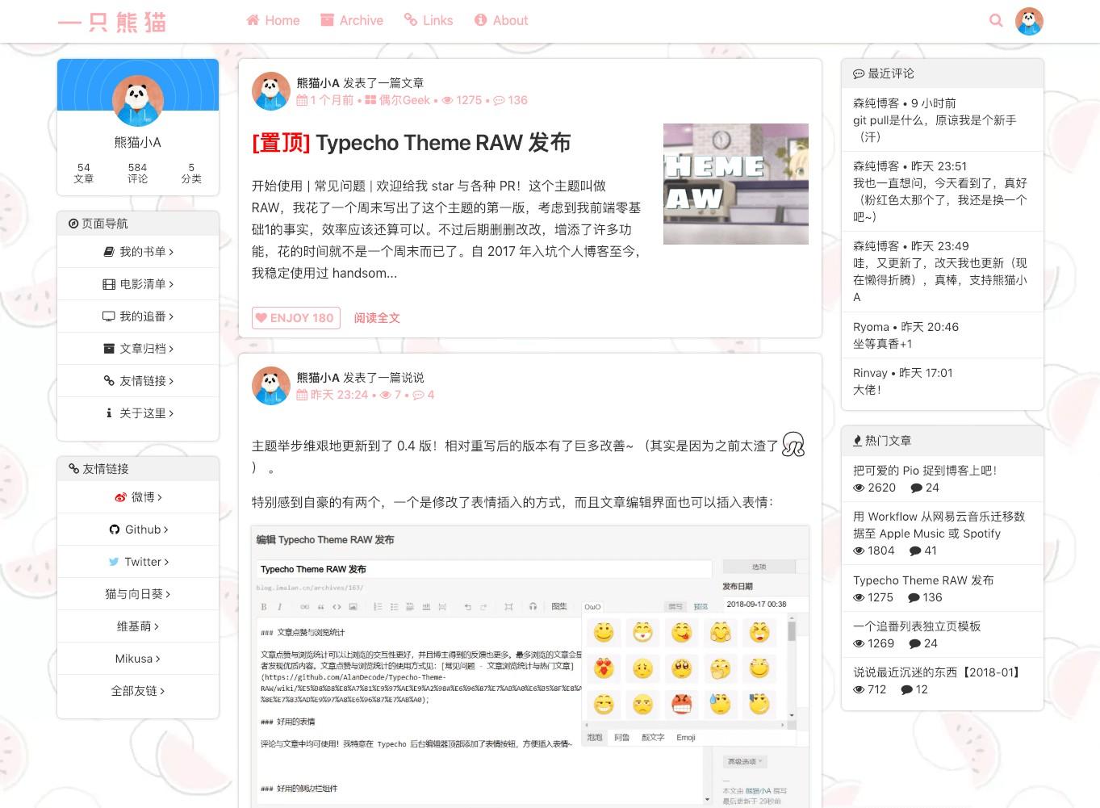Open hot article 把可爱的 Pio 捉到博客上吧
Viewport: 1100px width, 808px height.
pyautogui.click(x=925, y=471)
